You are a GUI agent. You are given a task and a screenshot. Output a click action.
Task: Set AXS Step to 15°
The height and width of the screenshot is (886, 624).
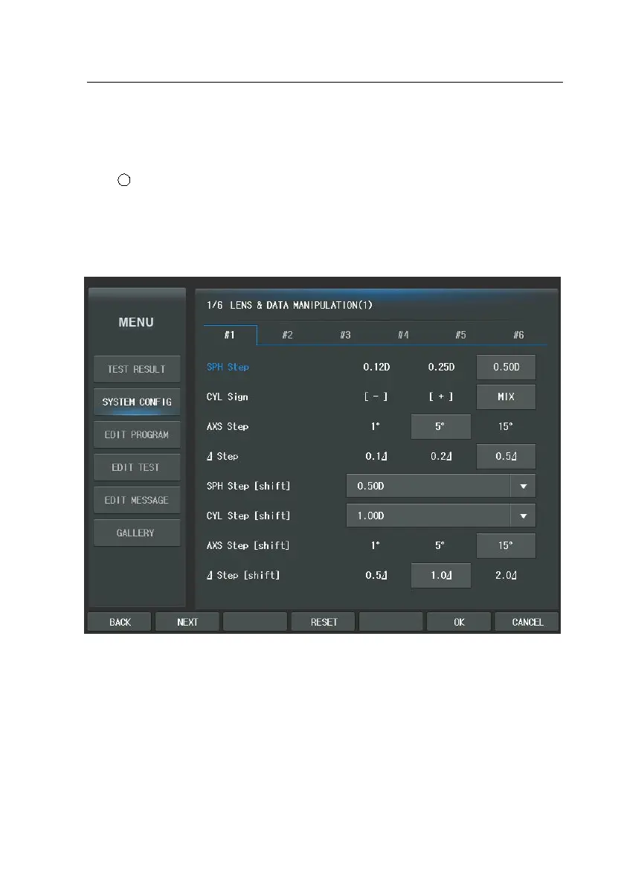click(506, 426)
